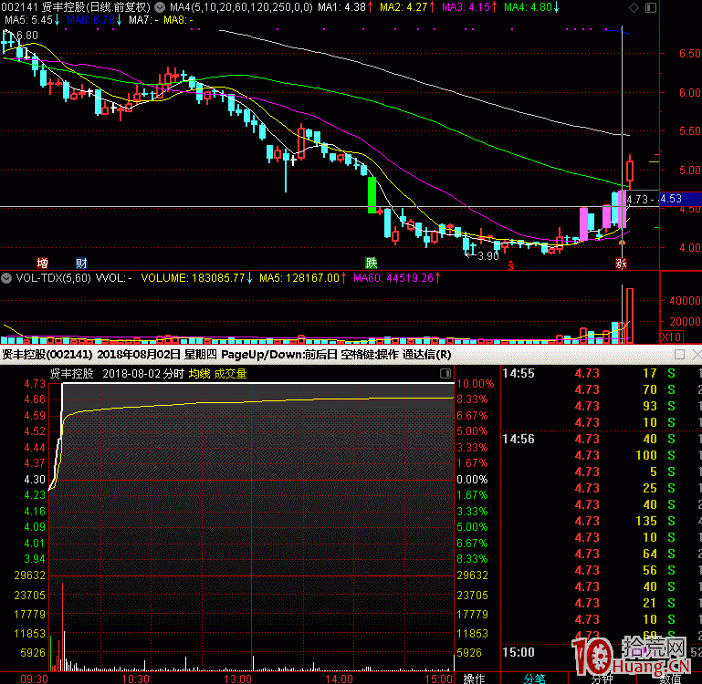Image resolution: width=702 pixels, height=684 pixels.
Task: Click the 3.90 low price annotation
Action: pos(487,256)
